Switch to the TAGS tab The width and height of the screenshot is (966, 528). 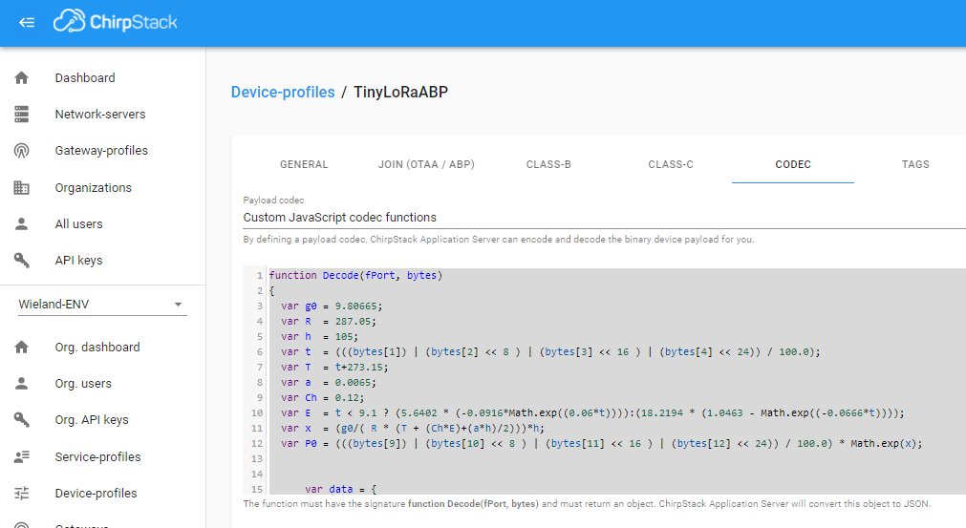point(915,164)
